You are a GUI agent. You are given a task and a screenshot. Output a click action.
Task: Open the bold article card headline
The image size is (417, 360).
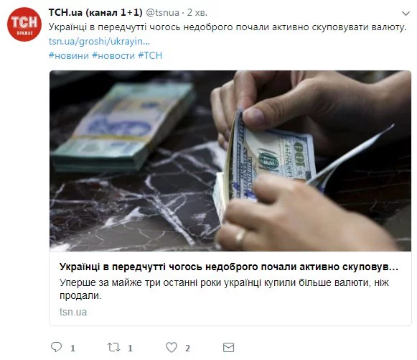coord(229,267)
